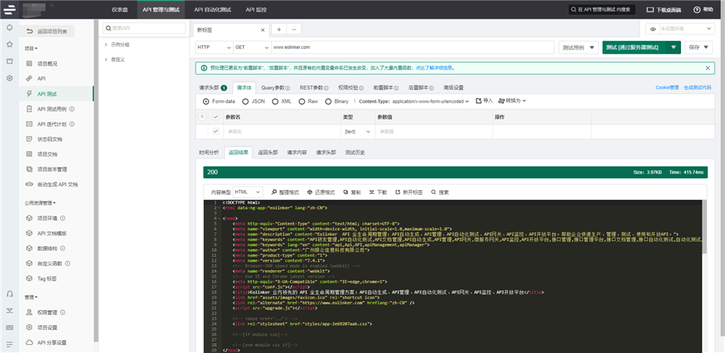Open the more tabs ellipsis button

click(x=294, y=29)
